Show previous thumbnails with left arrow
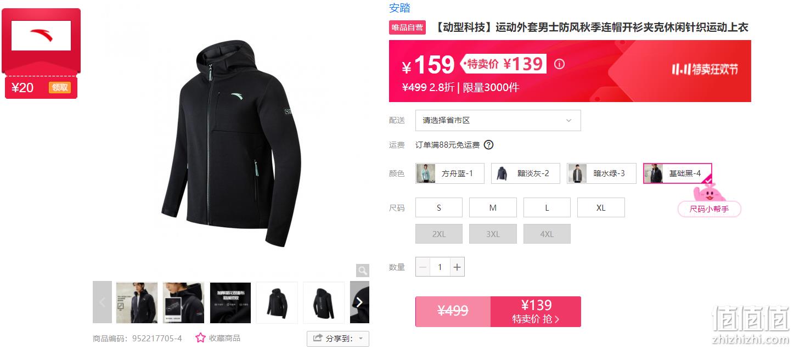794x349 pixels. pos(102,302)
